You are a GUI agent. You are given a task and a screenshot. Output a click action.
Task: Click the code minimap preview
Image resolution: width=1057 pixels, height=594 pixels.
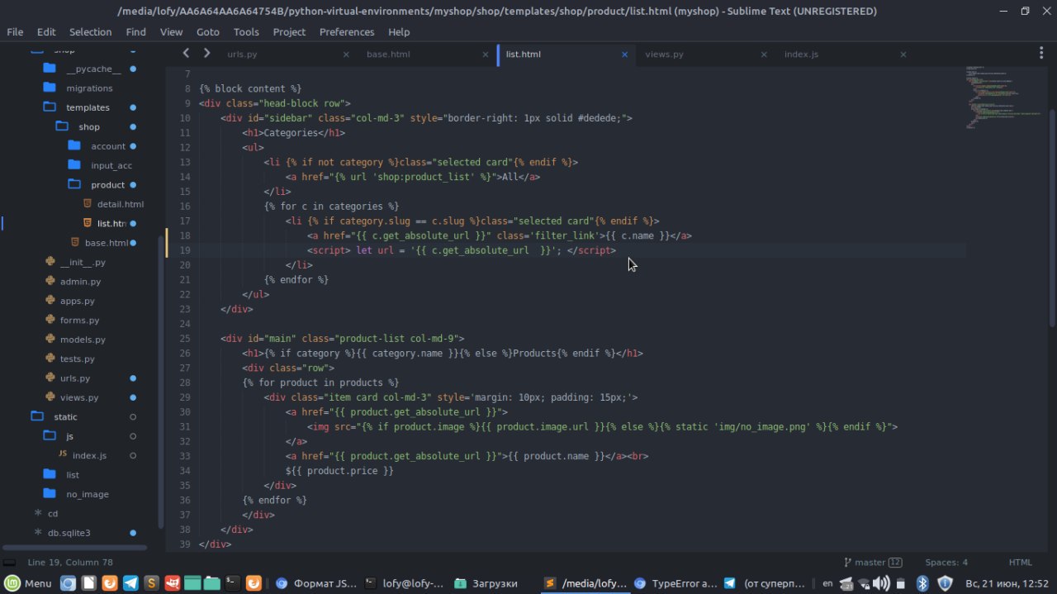(x=1003, y=97)
